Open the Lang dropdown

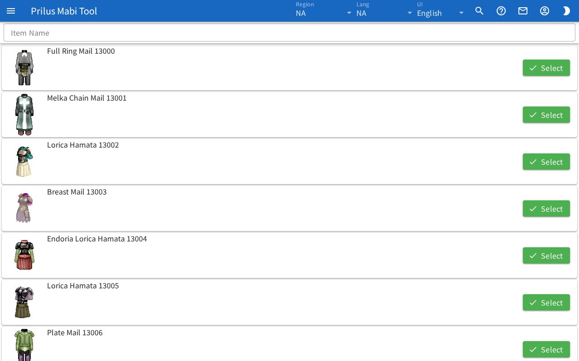click(x=384, y=11)
